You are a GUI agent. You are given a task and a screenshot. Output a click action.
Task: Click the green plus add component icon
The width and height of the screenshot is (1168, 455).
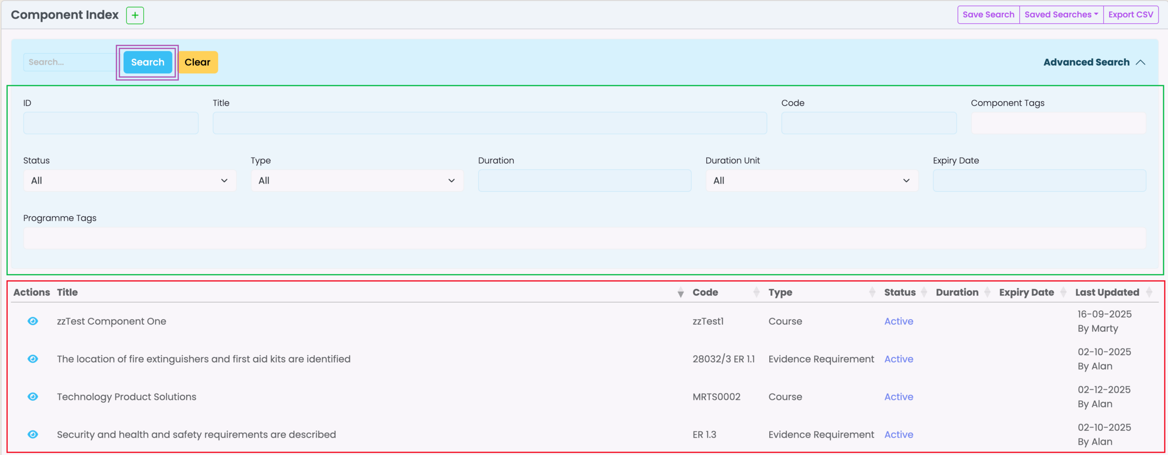coord(135,15)
